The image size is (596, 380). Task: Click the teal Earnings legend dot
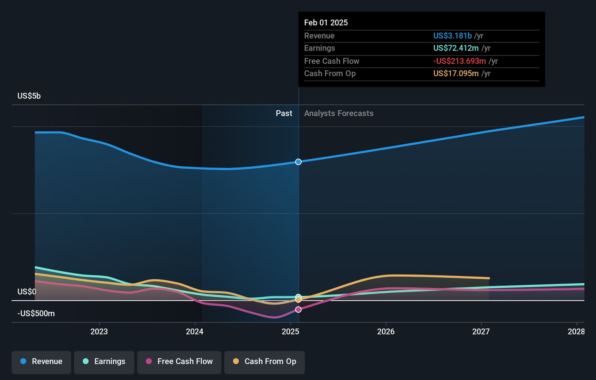(86, 361)
